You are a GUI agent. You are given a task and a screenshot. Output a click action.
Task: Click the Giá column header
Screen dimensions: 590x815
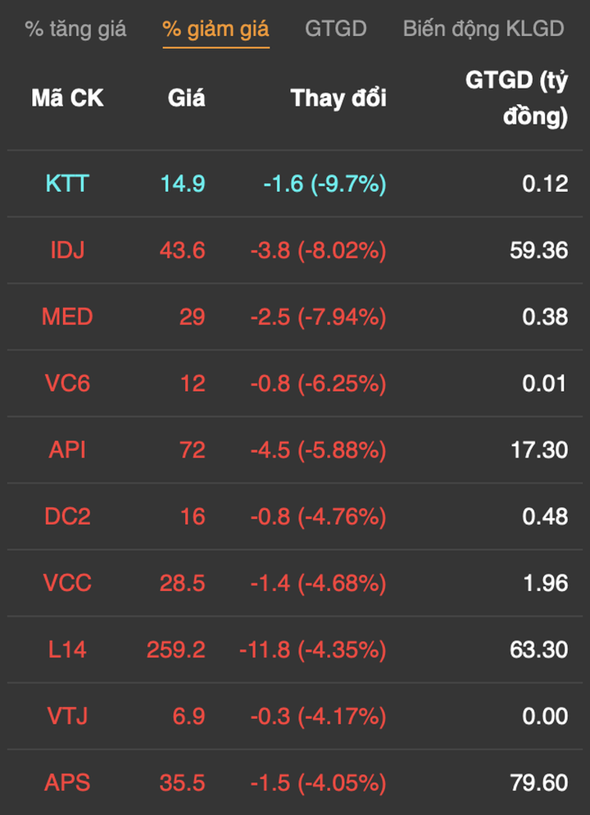[x=186, y=98]
